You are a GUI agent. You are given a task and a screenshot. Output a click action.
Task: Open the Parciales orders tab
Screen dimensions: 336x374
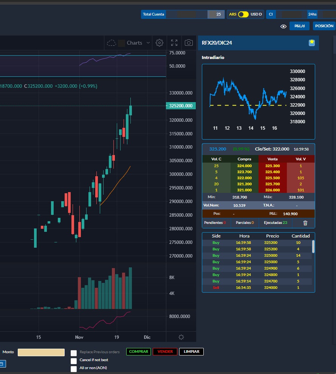(x=245, y=222)
